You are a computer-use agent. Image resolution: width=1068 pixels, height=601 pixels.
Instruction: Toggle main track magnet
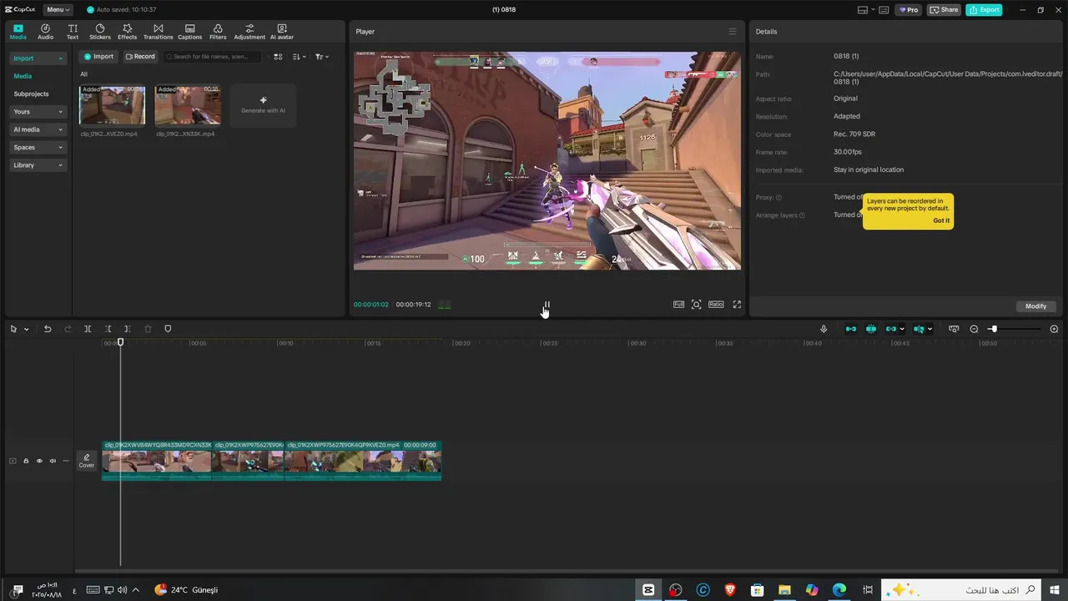tap(850, 329)
